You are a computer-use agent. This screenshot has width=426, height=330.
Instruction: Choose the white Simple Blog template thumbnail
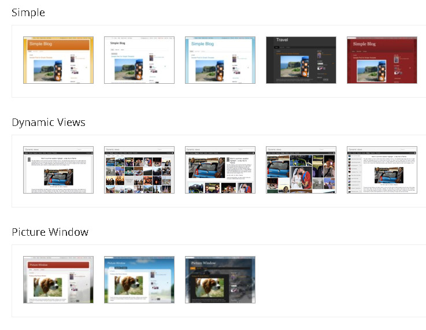tap(139, 60)
